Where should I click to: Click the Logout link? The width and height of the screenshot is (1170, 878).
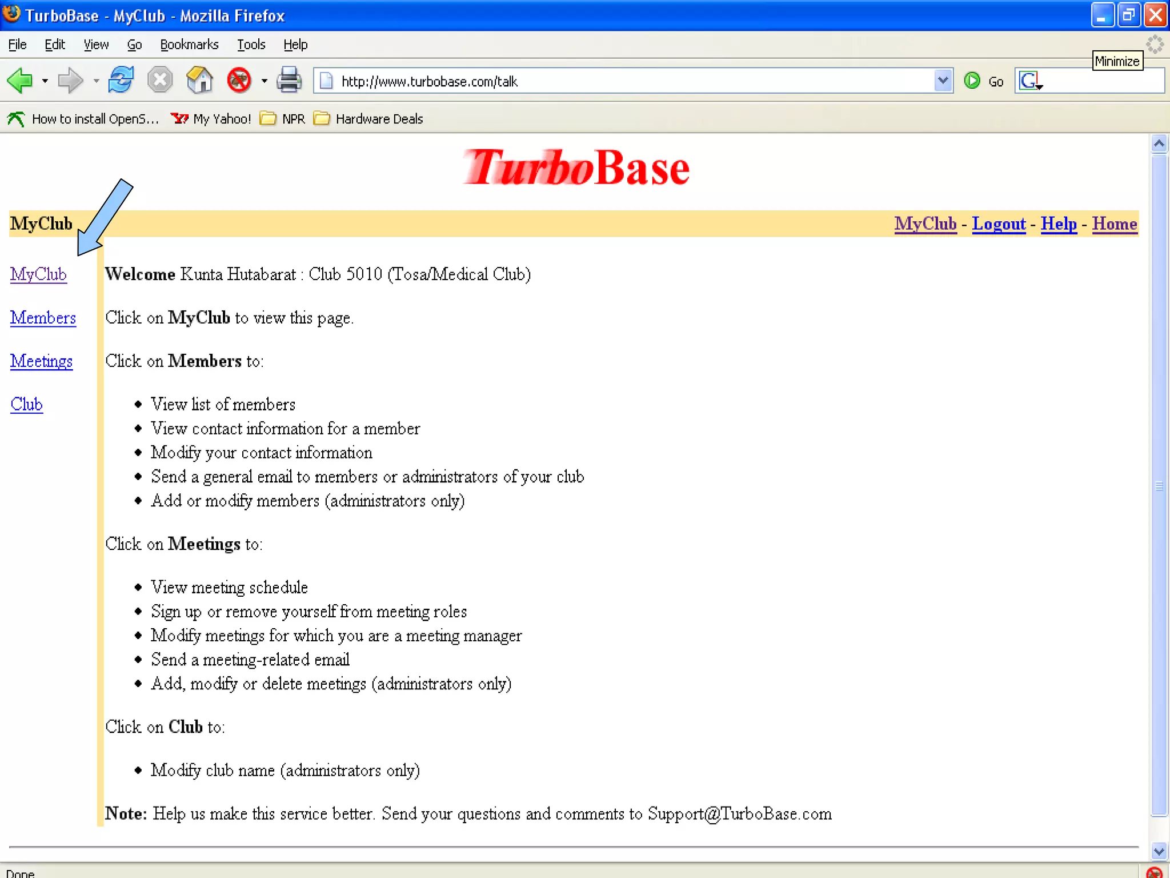(999, 224)
